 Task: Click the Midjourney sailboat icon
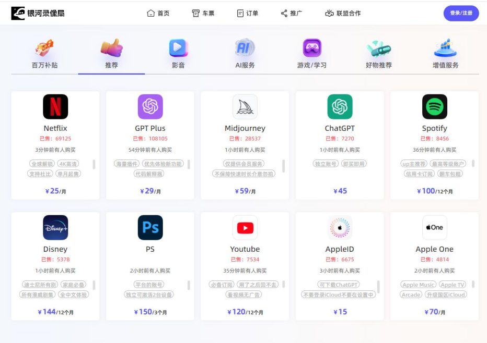pos(245,106)
